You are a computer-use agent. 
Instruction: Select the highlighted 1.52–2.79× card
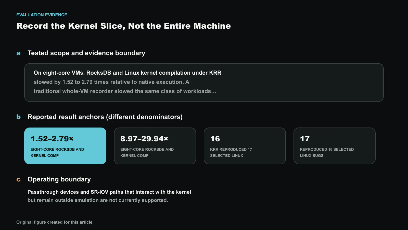[x=65, y=146]
